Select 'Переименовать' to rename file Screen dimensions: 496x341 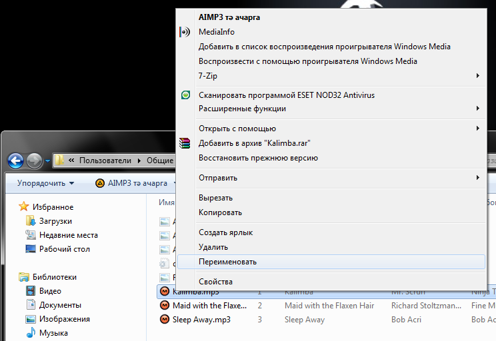click(331, 262)
